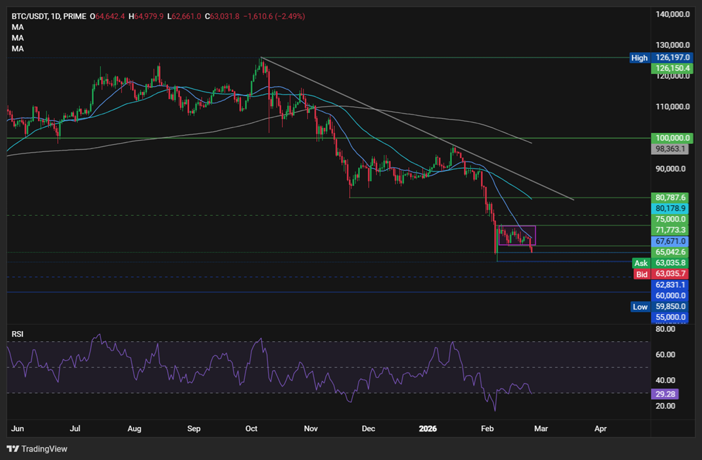This screenshot has height=460, width=702.
Task: Select the BTC/USDT symbol title
Action: click(x=49, y=16)
